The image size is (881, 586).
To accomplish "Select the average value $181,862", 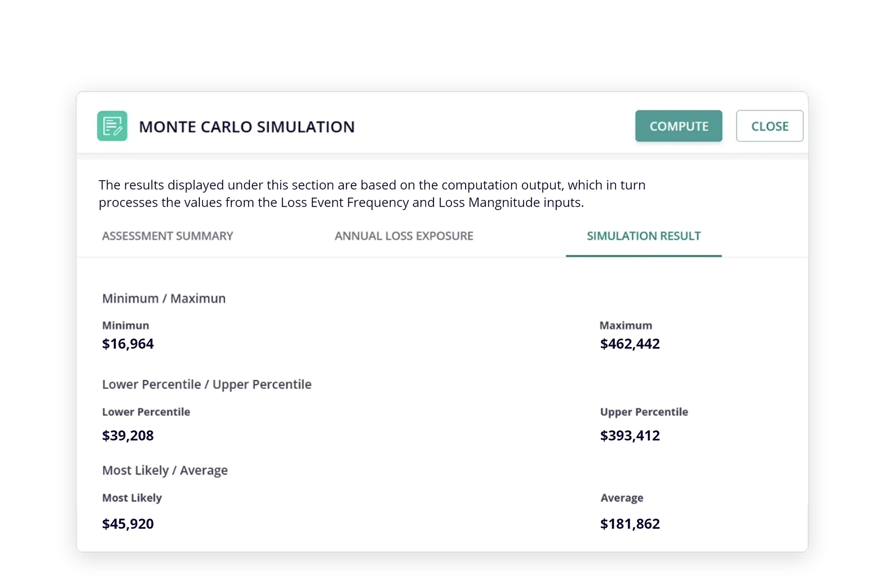I will pyautogui.click(x=629, y=524).
